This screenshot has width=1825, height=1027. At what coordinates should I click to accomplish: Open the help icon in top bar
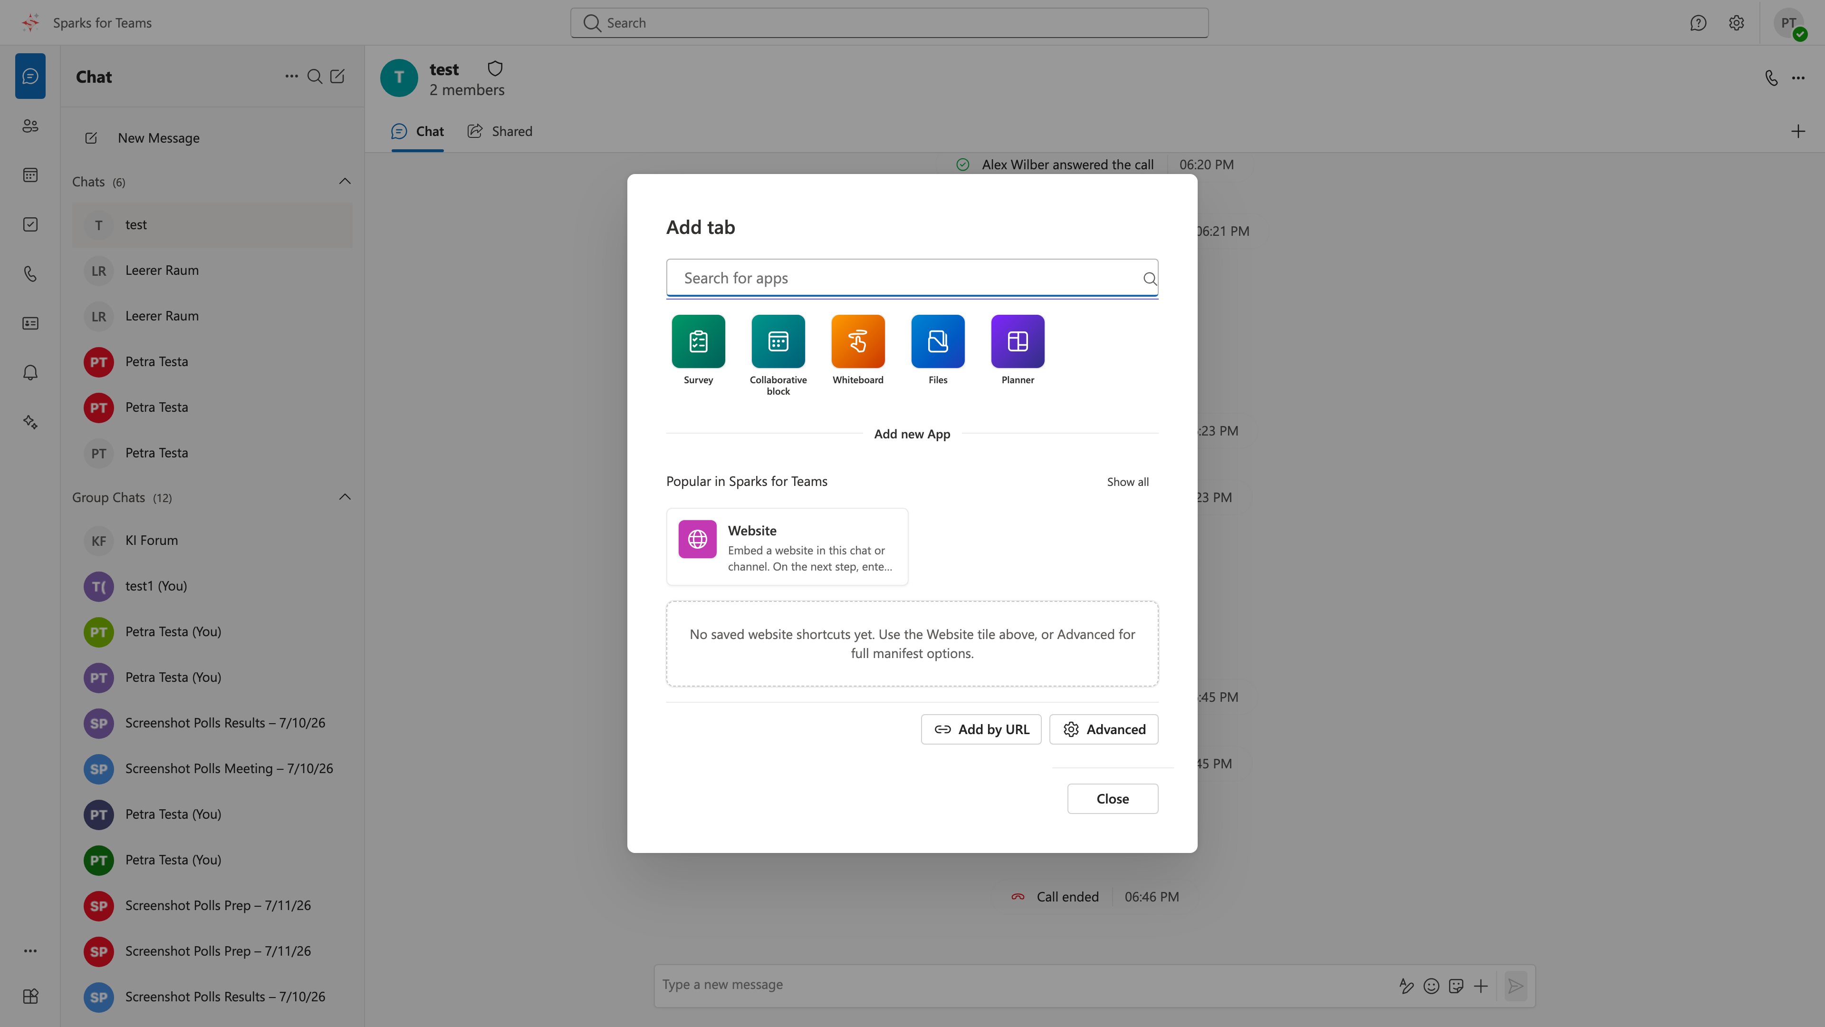1698,23
